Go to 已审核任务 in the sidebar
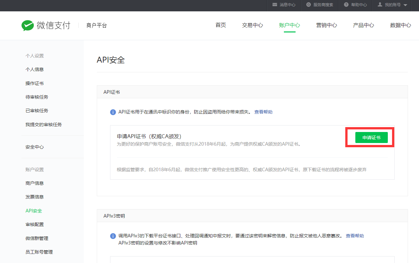419x263 pixels. click(37, 111)
